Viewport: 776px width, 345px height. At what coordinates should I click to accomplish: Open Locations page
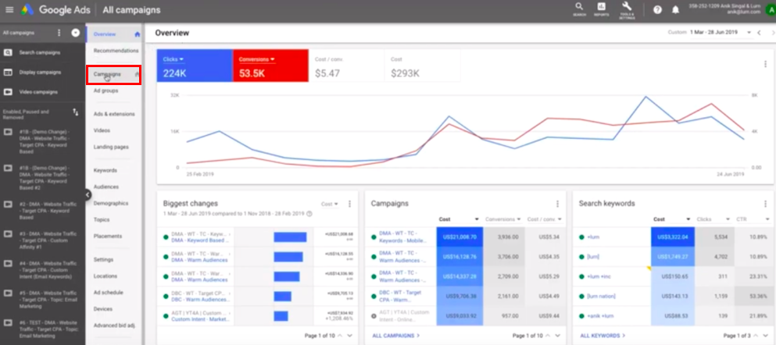tap(105, 276)
